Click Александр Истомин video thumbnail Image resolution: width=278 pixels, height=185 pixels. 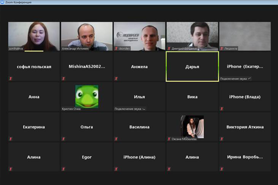click(87, 36)
